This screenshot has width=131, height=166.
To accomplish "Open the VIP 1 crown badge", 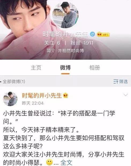I will click(x=103, y=34).
